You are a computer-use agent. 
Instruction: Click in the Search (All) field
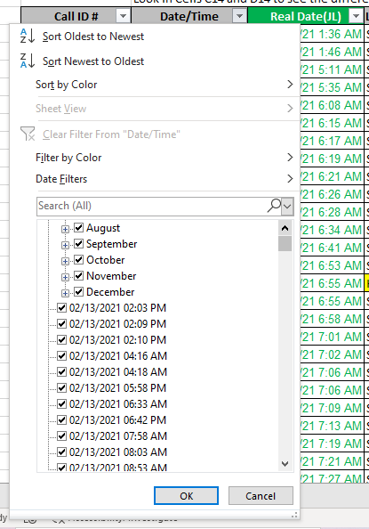click(x=152, y=206)
